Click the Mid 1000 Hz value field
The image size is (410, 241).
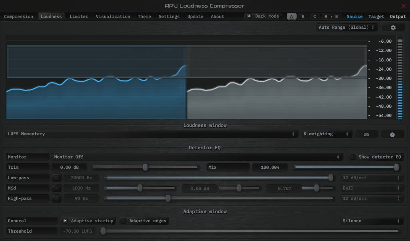pyautogui.click(x=81, y=188)
